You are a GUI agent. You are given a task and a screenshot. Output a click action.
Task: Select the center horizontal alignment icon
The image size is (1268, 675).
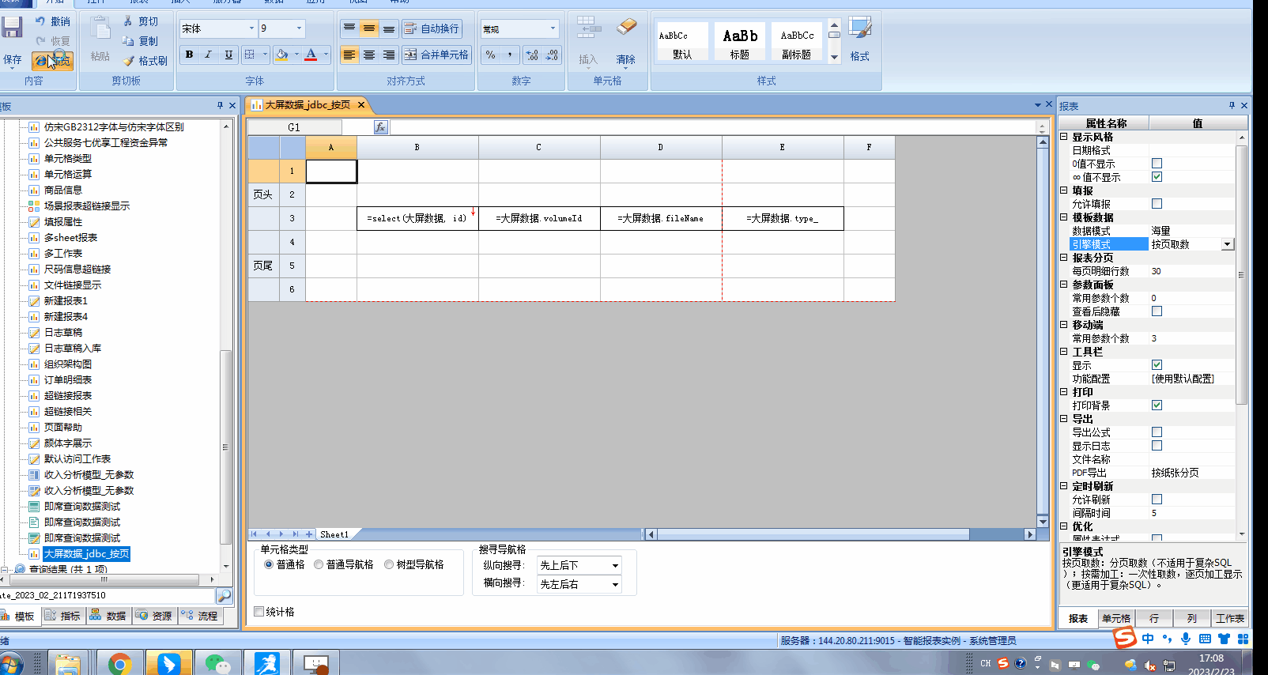click(x=369, y=55)
